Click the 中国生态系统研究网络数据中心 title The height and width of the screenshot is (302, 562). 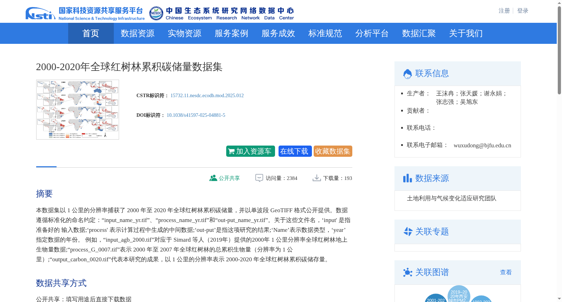click(x=230, y=11)
